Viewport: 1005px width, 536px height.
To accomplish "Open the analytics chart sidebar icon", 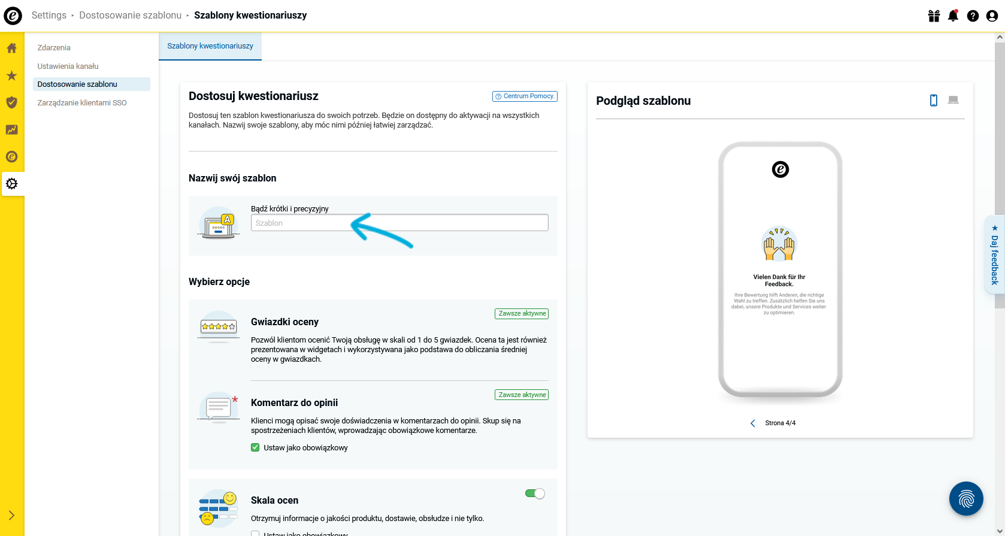I will [11, 129].
